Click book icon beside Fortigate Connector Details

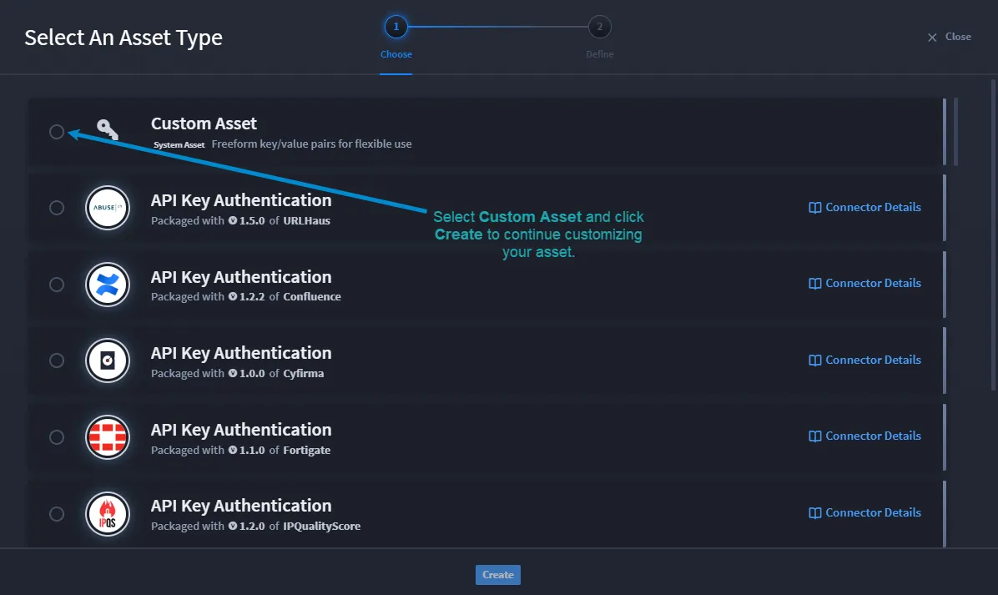(x=814, y=436)
